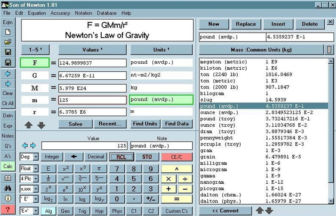The image size is (336, 216).
Task: Click the Recent... button
Action: [x=110, y=124]
